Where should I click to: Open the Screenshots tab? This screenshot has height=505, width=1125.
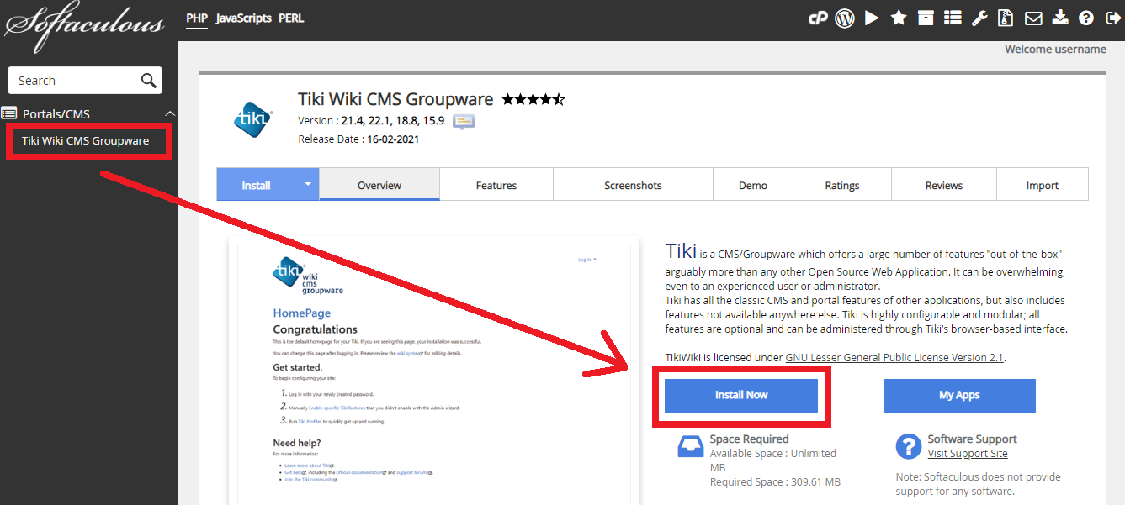(633, 185)
